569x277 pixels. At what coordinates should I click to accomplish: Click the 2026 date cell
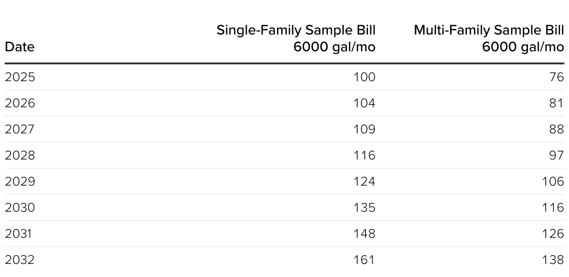20,103
